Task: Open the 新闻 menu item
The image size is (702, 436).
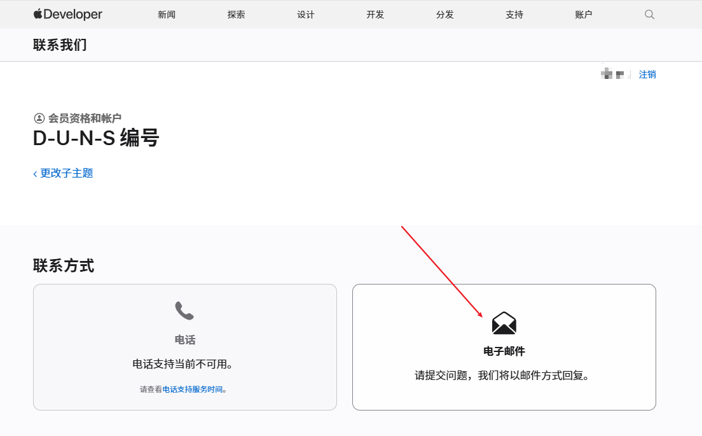Action: (x=167, y=14)
